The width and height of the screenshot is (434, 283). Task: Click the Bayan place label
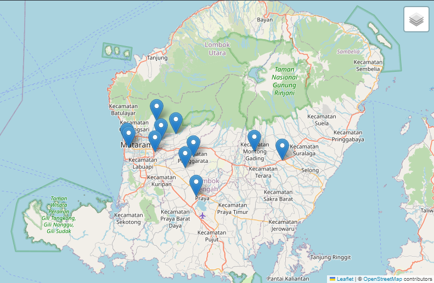(265, 20)
